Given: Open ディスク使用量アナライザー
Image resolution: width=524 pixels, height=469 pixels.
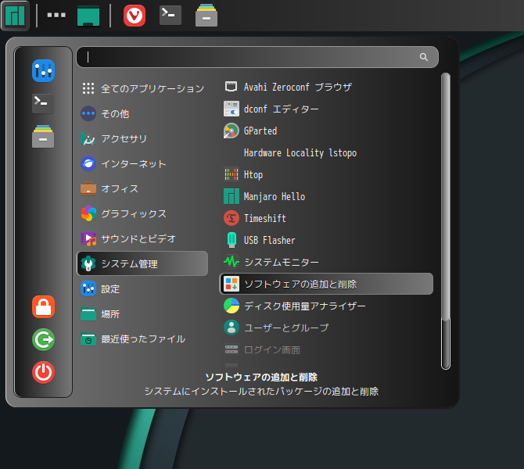Looking at the screenshot, I should tap(326, 306).
